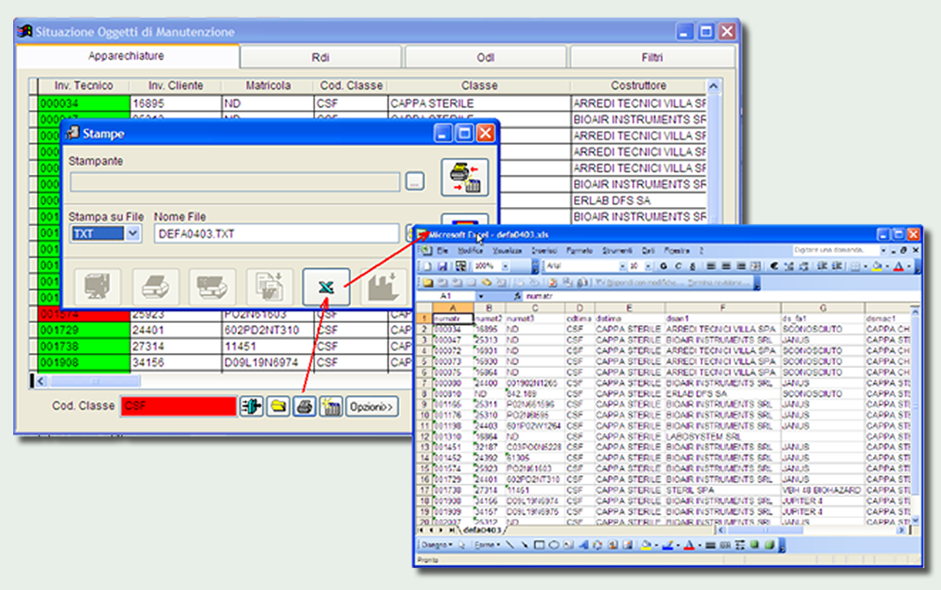This screenshot has width=941, height=590.
Task: Click drawing toolbar fill color bucket
Action: (x=646, y=545)
